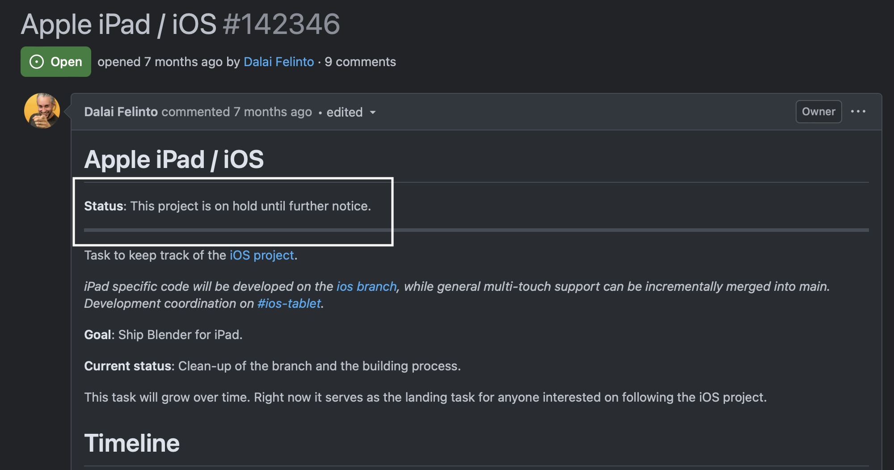
Task: Click Dalai Felinto's profile avatar
Action: coord(42,111)
